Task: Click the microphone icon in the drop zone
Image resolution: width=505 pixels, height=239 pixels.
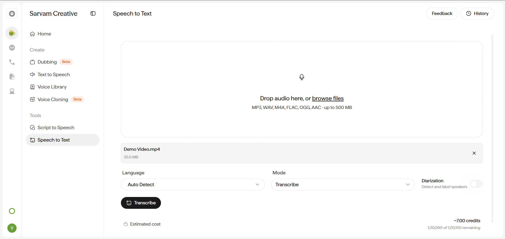Action: point(302,77)
